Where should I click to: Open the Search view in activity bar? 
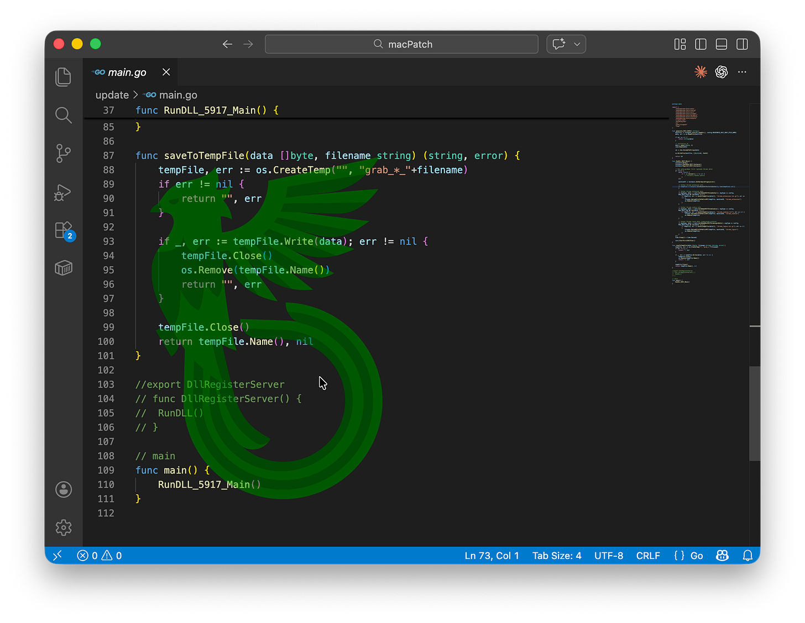point(64,115)
